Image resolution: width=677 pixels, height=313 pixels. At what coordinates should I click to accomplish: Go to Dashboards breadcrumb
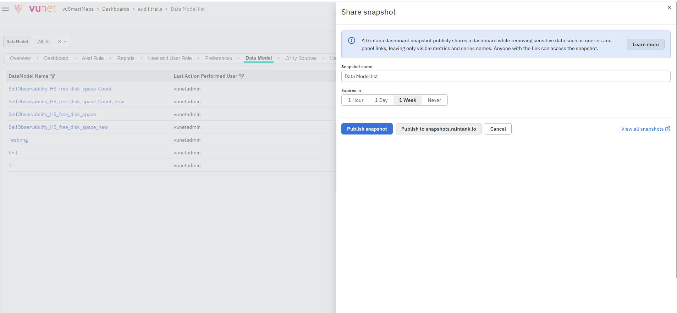[x=116, y=9]
